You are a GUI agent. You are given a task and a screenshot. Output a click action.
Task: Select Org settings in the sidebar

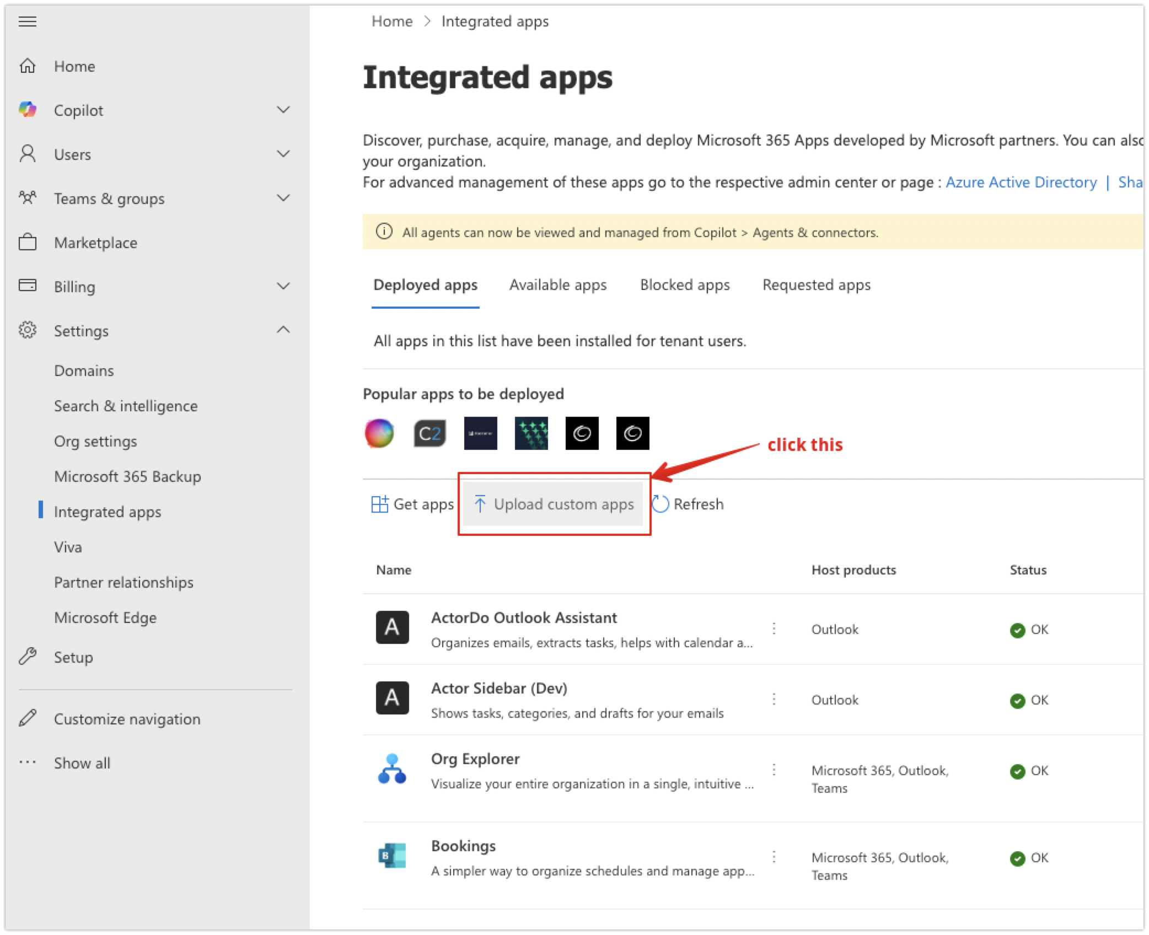click(95, 441)
